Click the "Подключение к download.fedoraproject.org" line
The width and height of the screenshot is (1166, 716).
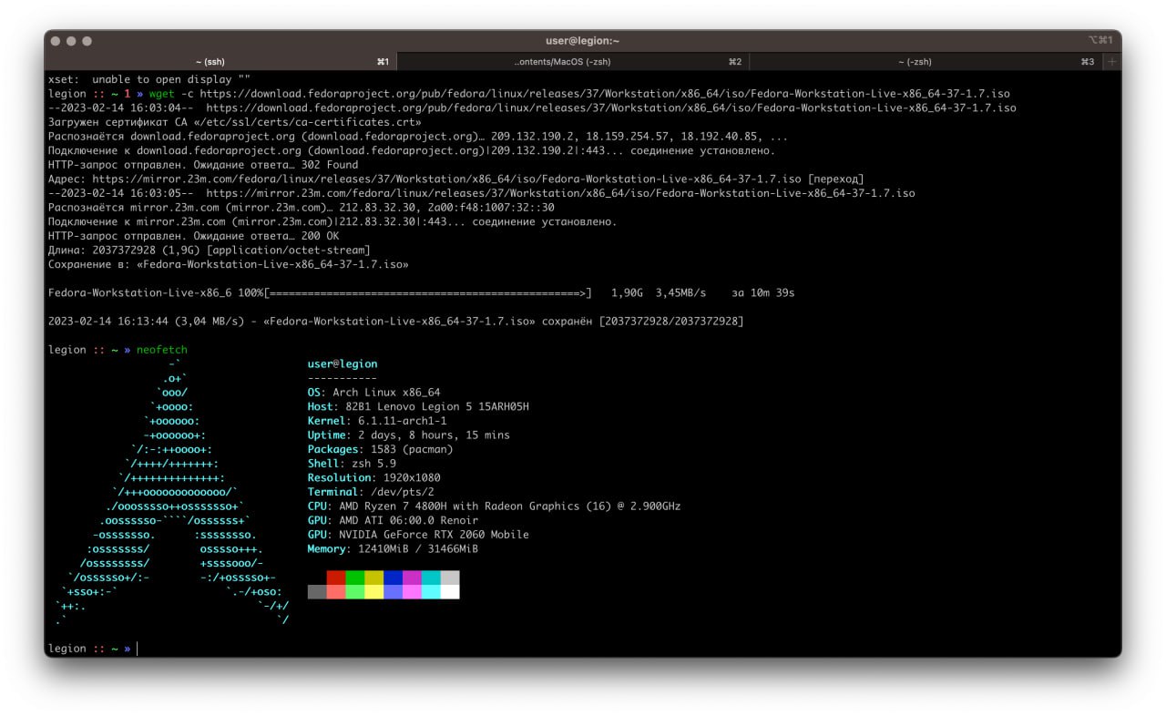click(x=412, y=150)
